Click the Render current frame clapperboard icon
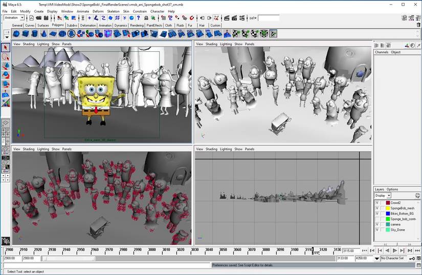422x275 pixels. (x=227, y=18)
